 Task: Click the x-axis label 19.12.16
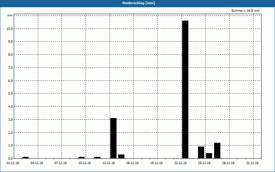tap(156, 163)
